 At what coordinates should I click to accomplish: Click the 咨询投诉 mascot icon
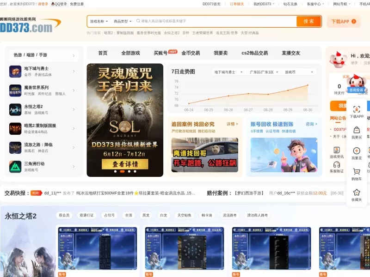coord(357,84)
